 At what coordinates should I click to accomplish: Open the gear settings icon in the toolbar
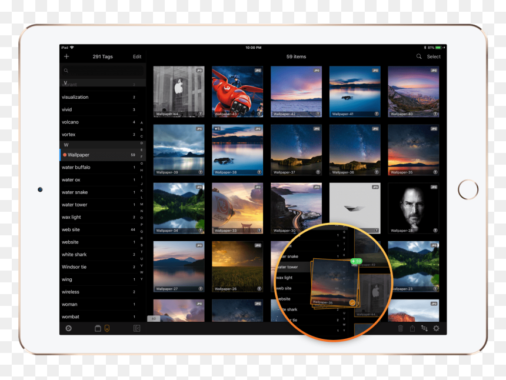(437, 328)
